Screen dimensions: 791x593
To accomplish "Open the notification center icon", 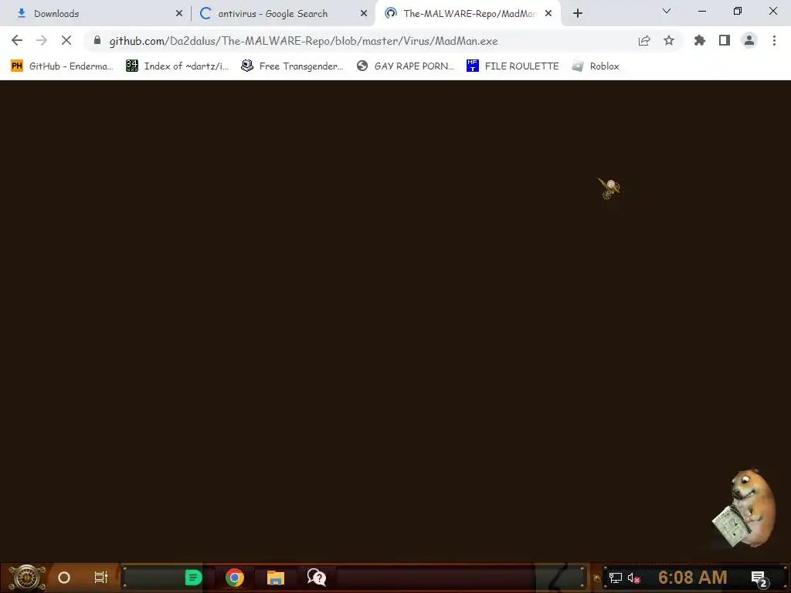I will 759,578.
